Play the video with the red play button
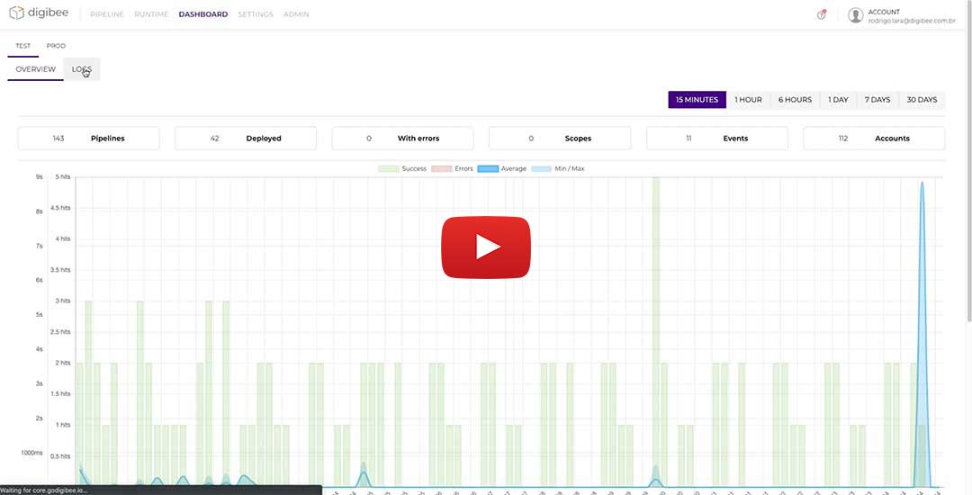The height and width of the screenshot is (495, 972). 486,247
